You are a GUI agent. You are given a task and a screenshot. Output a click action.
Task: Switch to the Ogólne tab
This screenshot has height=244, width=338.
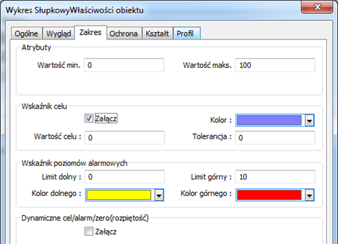[26, 33]
